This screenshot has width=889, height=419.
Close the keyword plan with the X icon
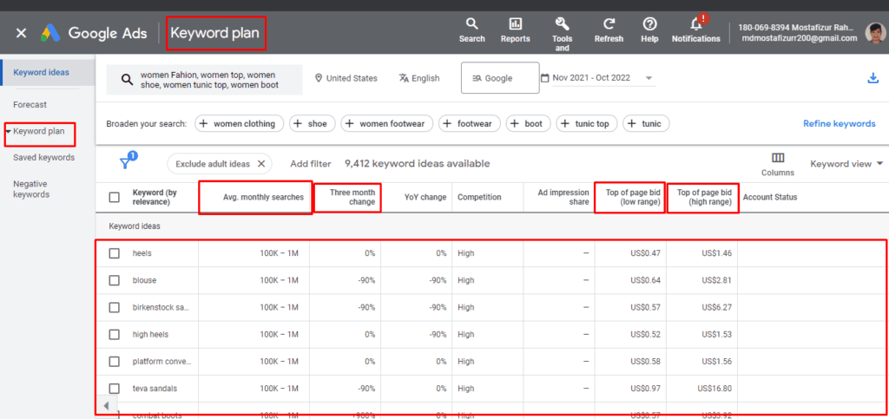21,33
